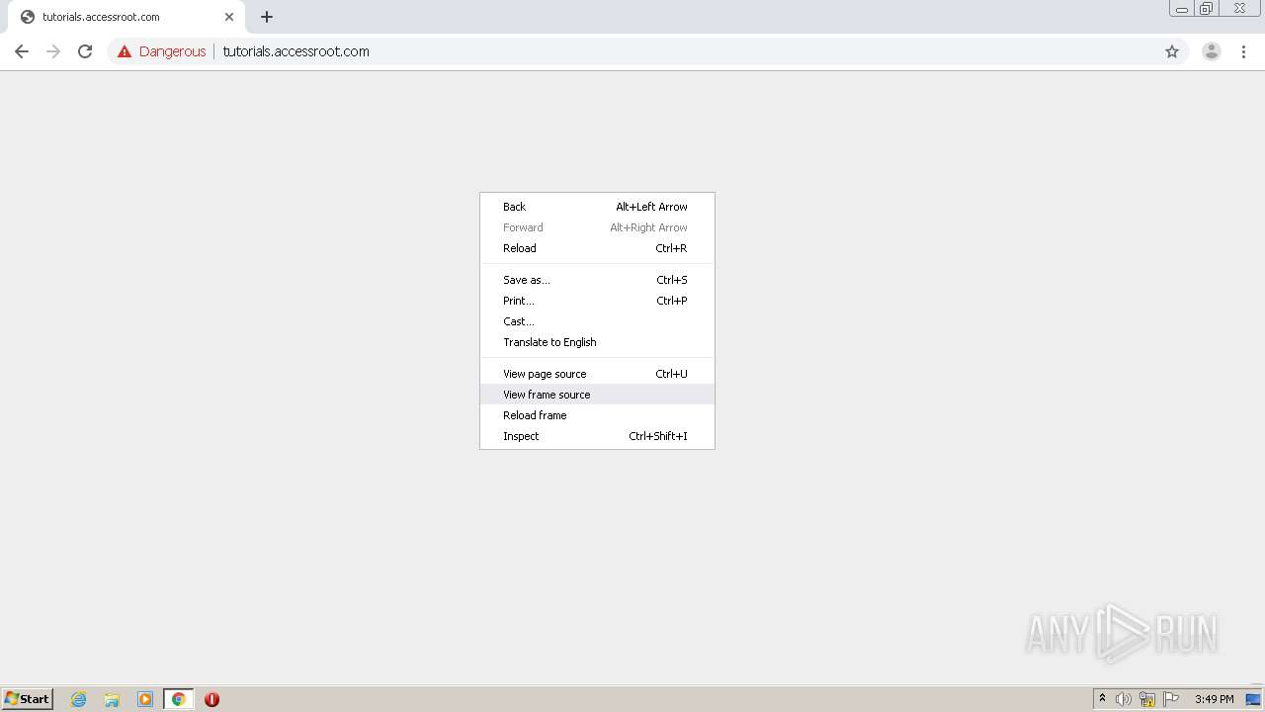This screenshot has height=712, width=1265.
Task: Select Print... in context menu
Action: 597,301
